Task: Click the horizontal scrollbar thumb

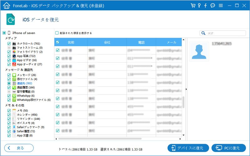Action: (100, 139)
